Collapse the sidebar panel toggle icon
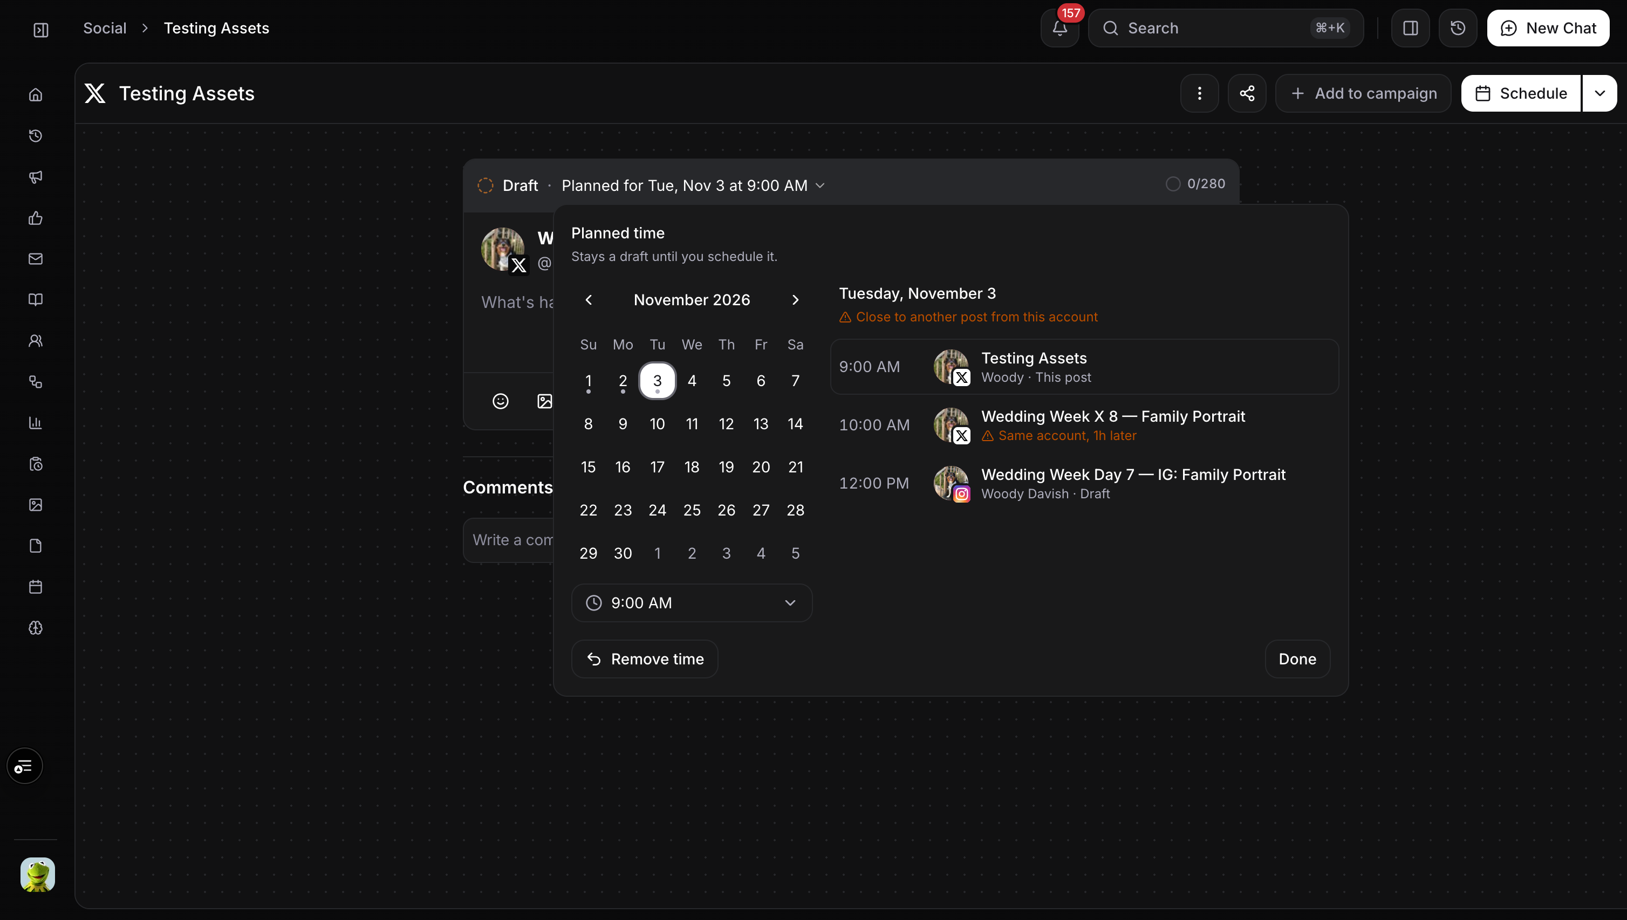 point(40,30)
